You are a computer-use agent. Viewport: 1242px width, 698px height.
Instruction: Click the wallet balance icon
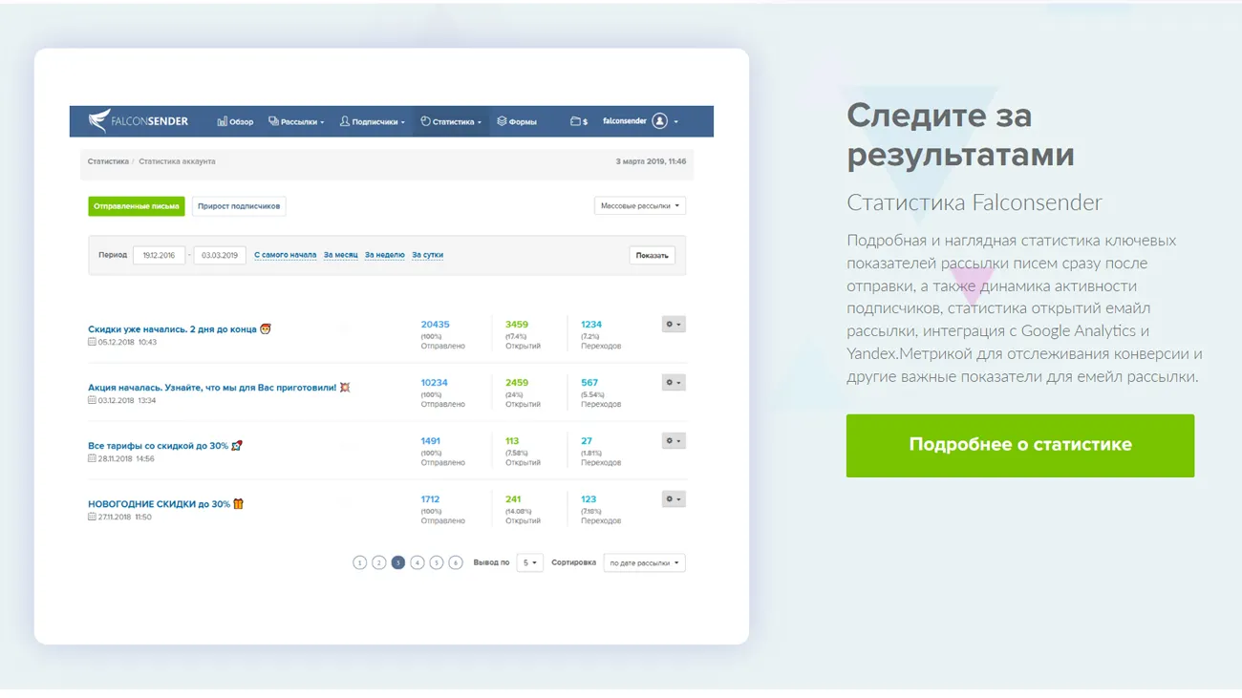coord(578,122)
